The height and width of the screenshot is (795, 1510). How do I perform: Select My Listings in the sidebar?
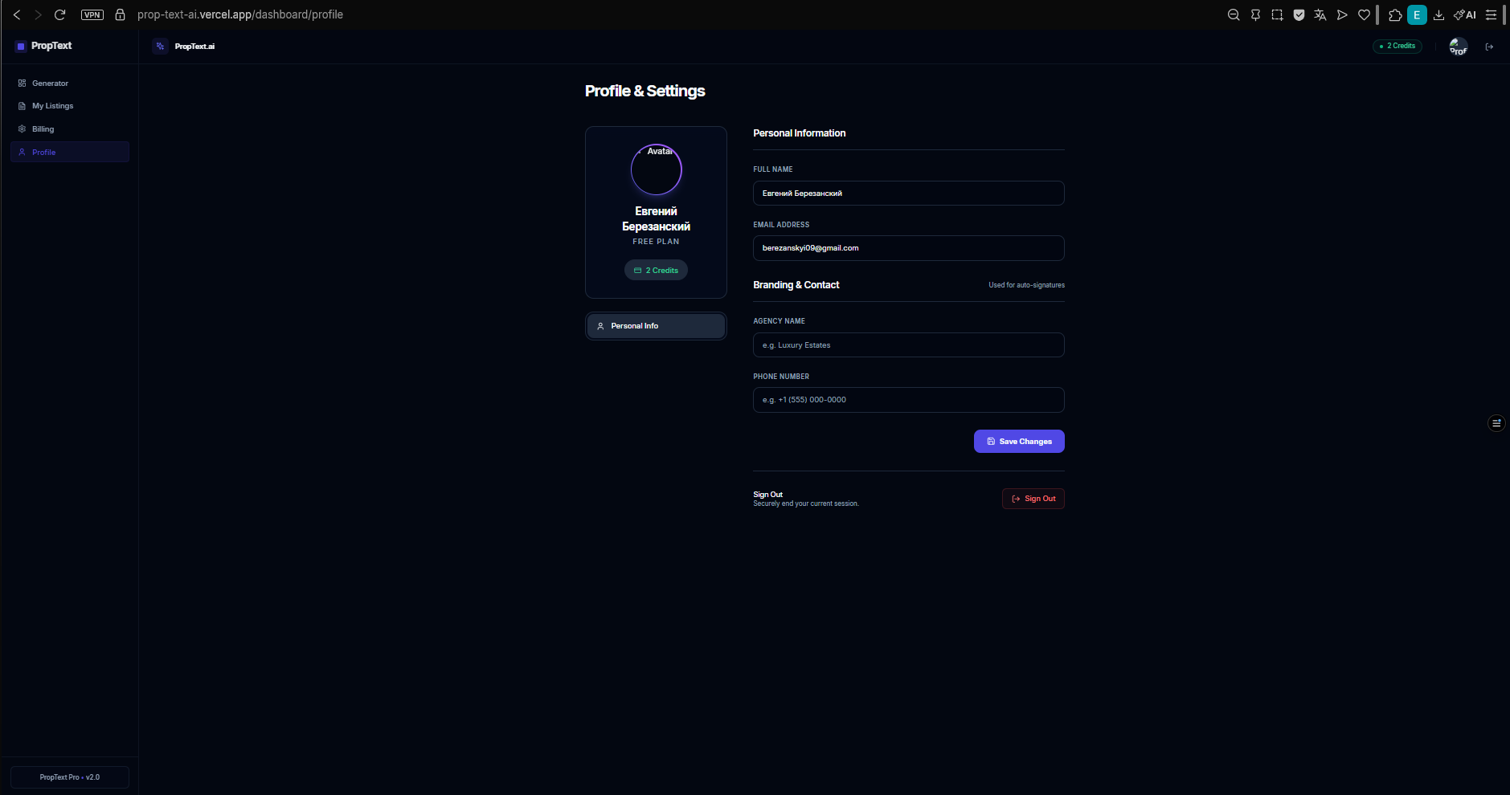[x=52, y=105]
